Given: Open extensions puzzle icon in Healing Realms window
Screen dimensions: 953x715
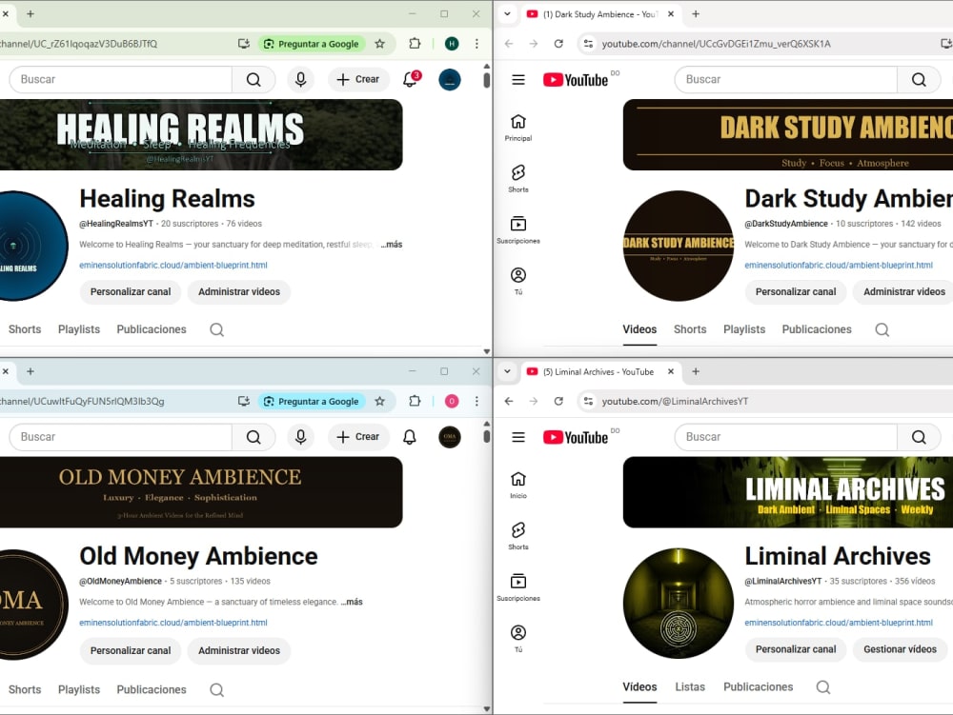Looking at the screenshot, I should click(x=415, y=44).
